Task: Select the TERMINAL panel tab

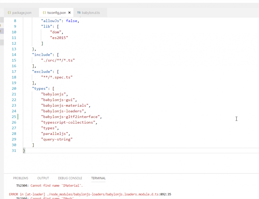Action: click(98, 178)
